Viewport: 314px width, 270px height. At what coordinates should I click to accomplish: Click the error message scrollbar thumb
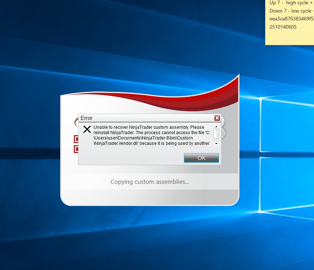(x=216, y=134)
